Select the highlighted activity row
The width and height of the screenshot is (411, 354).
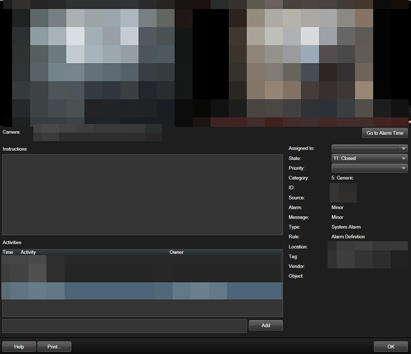[142, 291]
